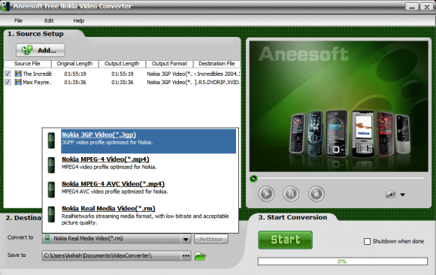
Task: Take a snapshot with the camera icon
Action: 390,195
